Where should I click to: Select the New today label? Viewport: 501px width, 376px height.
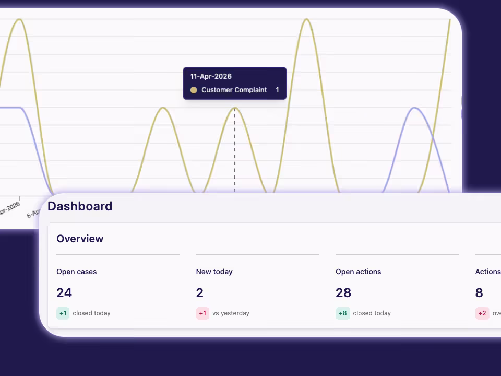pyautogui.click(x=214, y=272)
